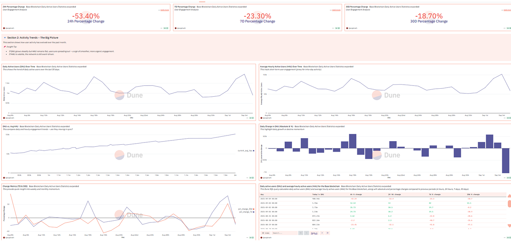The width and height of the screenshot is (511, 241).
Task: Open Daily Active Users (DAU) Over Time title
Action: 19,66
